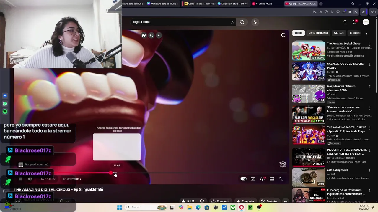Open options menu for 'Esto es lo peor' video
378x212 pixels.
point(370,108)
